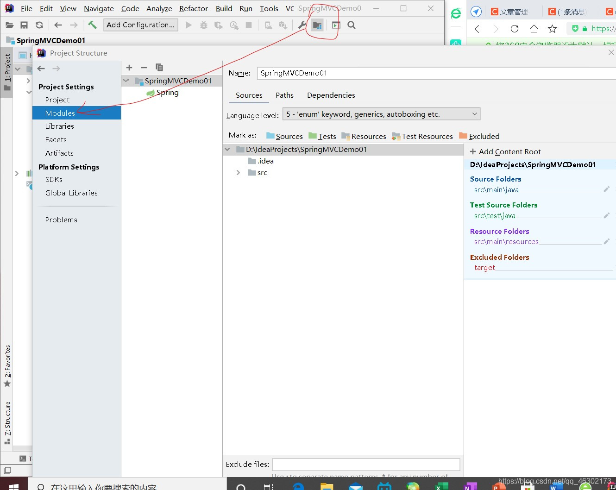This screenshot has width=616, height=490.
Task: Open Project Structure toolbar icon
Action: pyautogui.click(x=317, y=25)
